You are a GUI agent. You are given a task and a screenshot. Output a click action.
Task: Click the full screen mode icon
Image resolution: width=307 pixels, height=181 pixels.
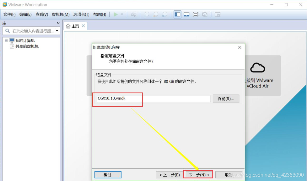[195, 14]
